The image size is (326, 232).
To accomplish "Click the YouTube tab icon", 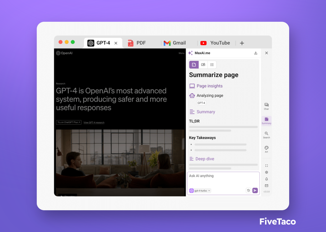I will pyautogui.click(x=203, y=43).
